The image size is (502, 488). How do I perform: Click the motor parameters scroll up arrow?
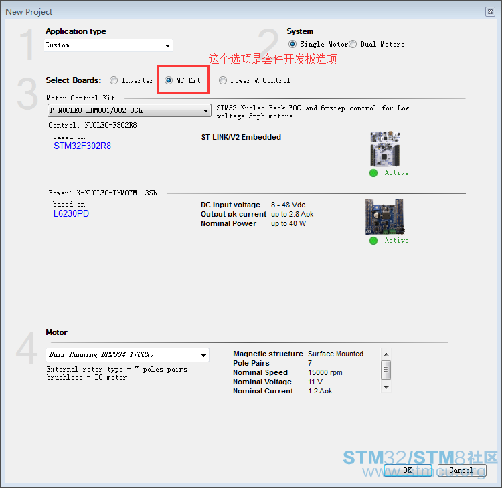[x=386, y=354]
